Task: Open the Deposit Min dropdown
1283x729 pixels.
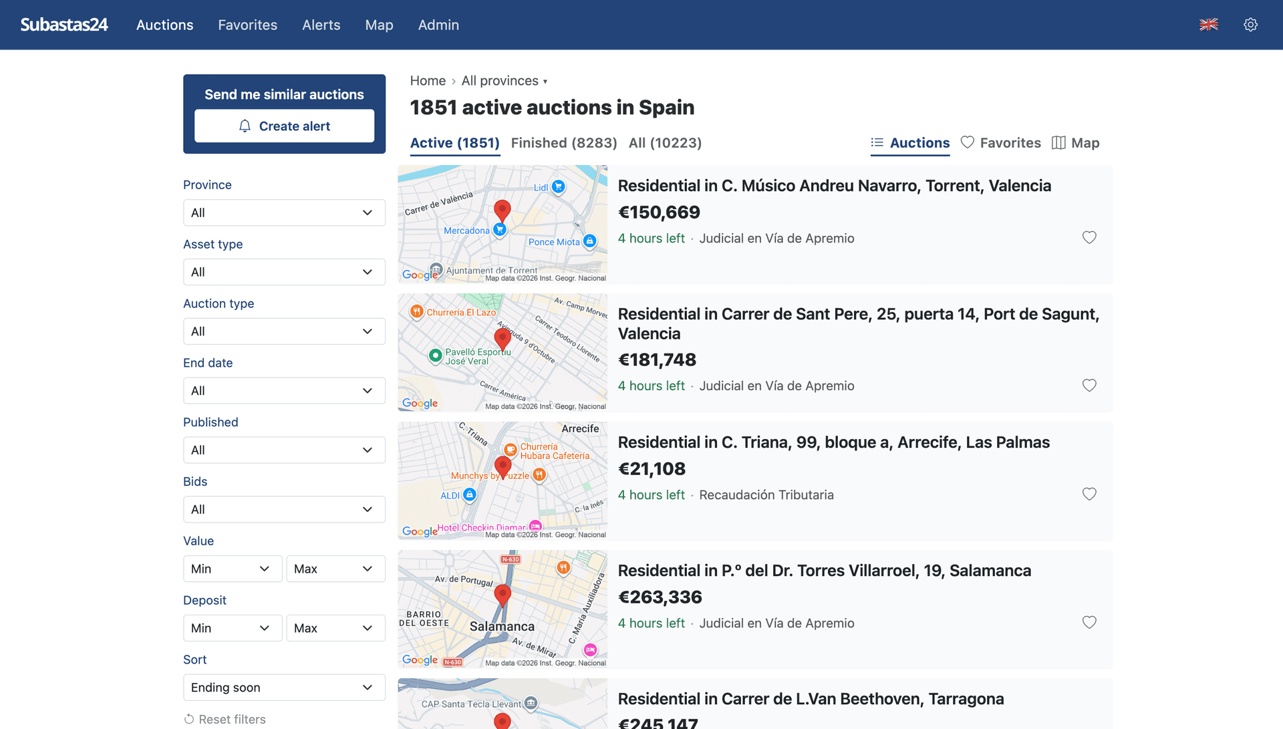Action: (x=233, y=628)
